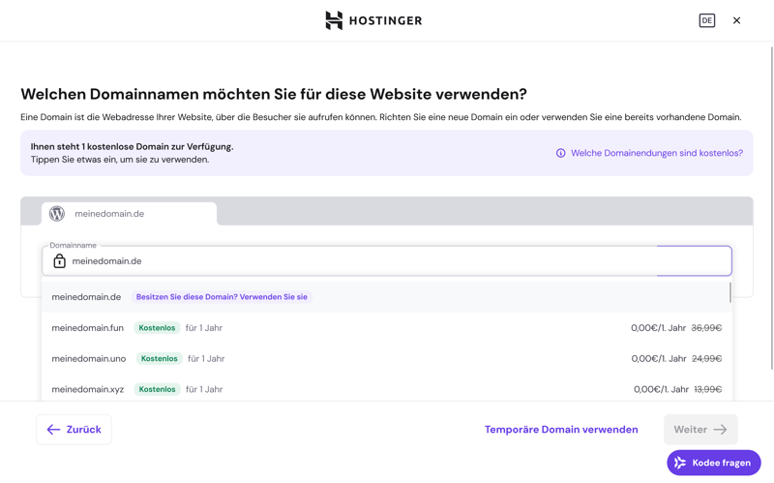The height and width of the screenshot is (483, 774).
Task: Click the Hostinger logo icon
Action: click(334, 20)
